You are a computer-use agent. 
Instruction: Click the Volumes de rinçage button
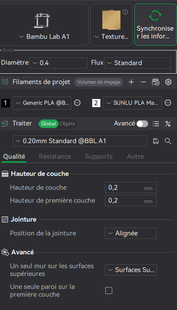pos(98,82)
